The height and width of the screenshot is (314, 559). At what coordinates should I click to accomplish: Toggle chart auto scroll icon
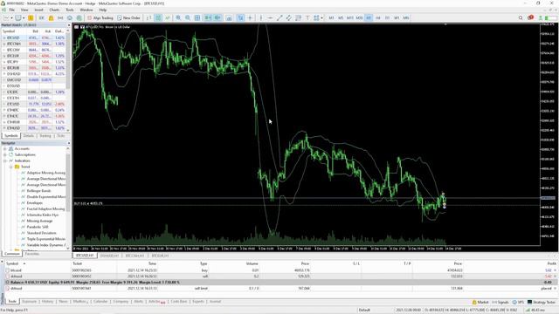pos(208,17)
